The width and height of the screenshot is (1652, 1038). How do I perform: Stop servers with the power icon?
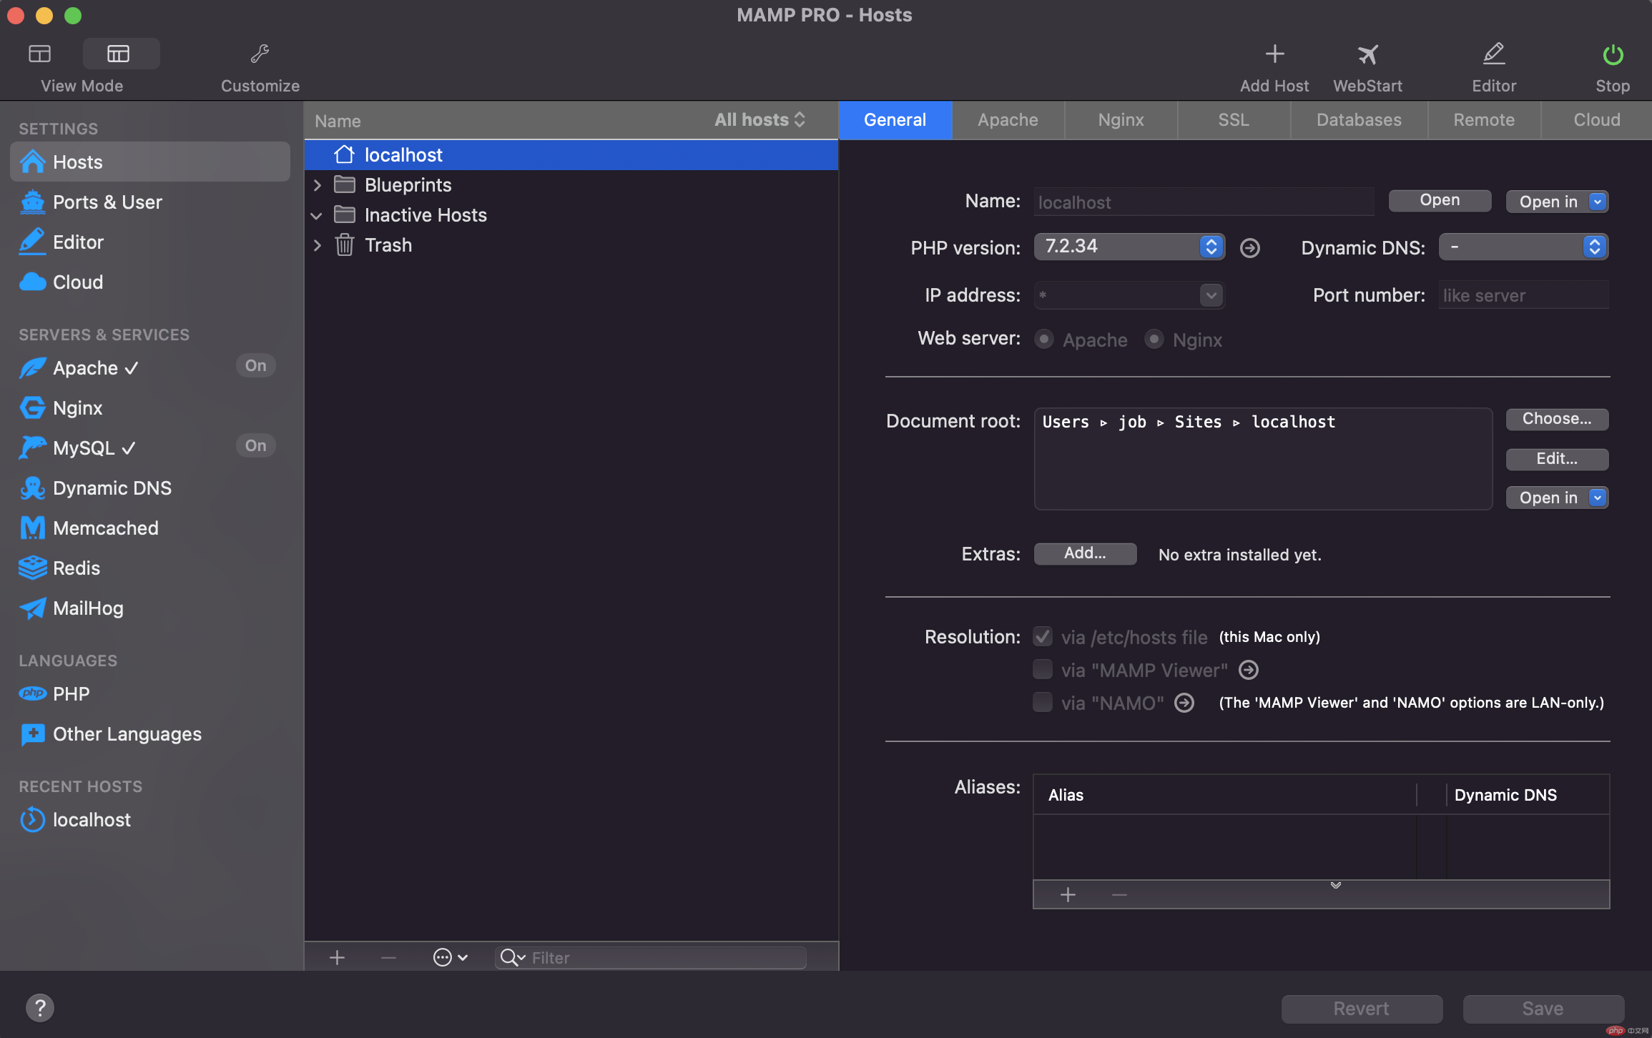pyautogui.click(x=1613, y=54)
